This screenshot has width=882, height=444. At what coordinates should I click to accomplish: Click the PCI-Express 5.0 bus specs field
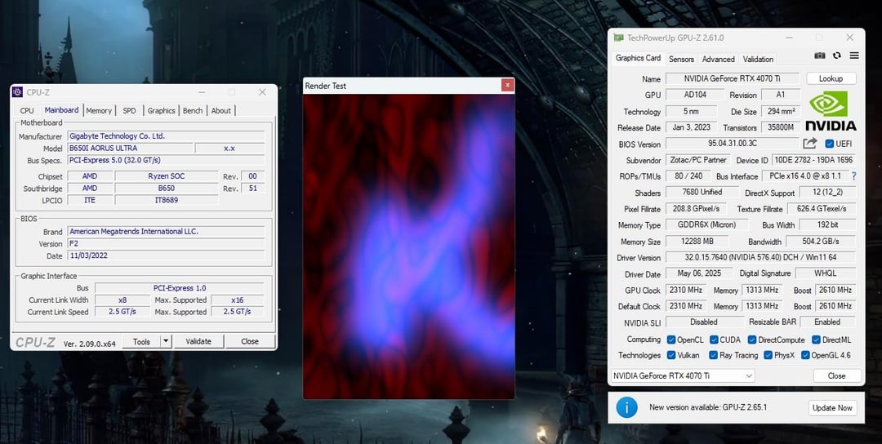[x=166, y=160]
